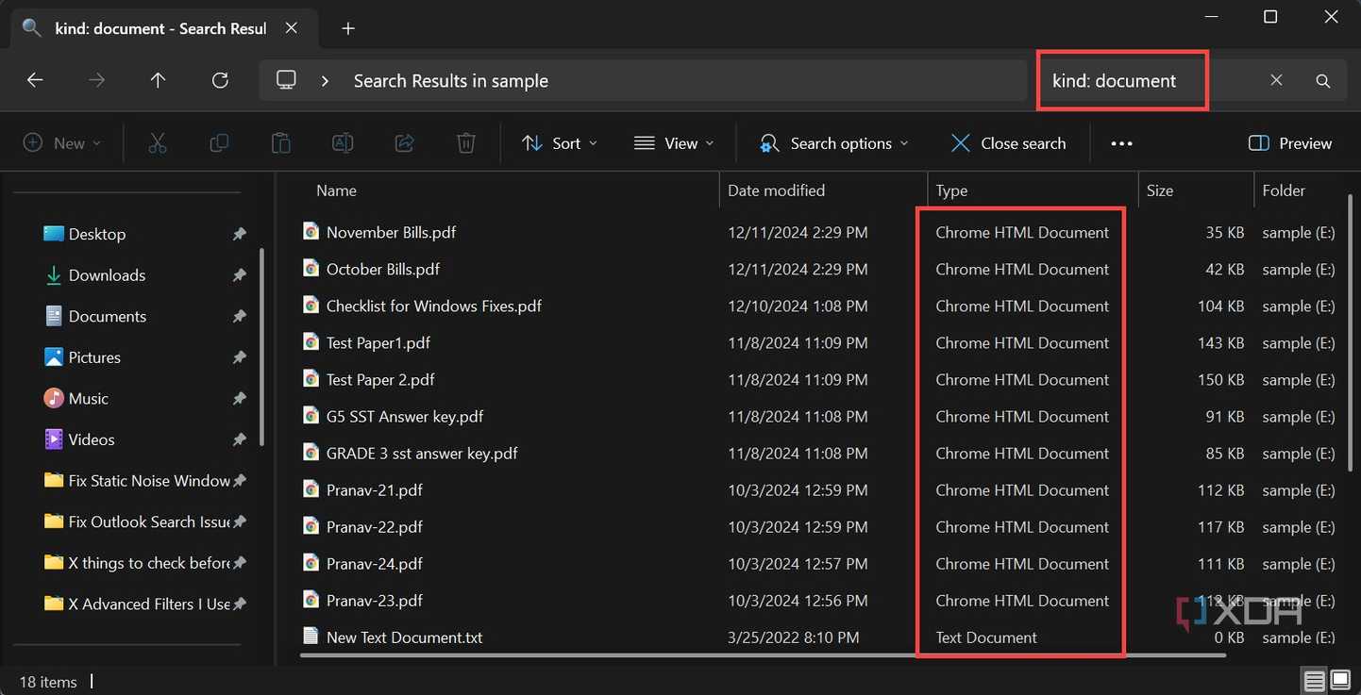Open the Search options dropdown
The width and height of the screenshot is (1361, 695).
tap(834, 143)
